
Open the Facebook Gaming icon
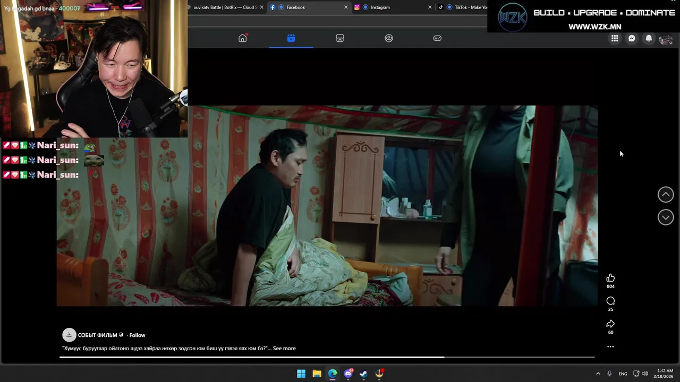[437, 38]
